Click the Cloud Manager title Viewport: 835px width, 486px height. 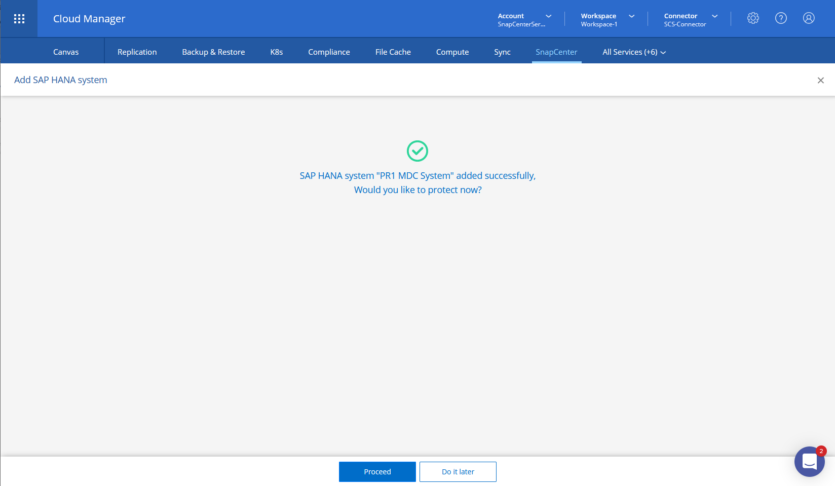tap(89, 19)
